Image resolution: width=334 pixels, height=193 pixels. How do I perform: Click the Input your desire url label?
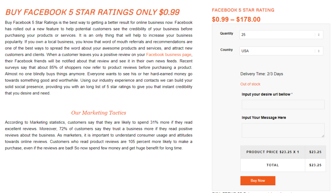(x=266, y=94)
